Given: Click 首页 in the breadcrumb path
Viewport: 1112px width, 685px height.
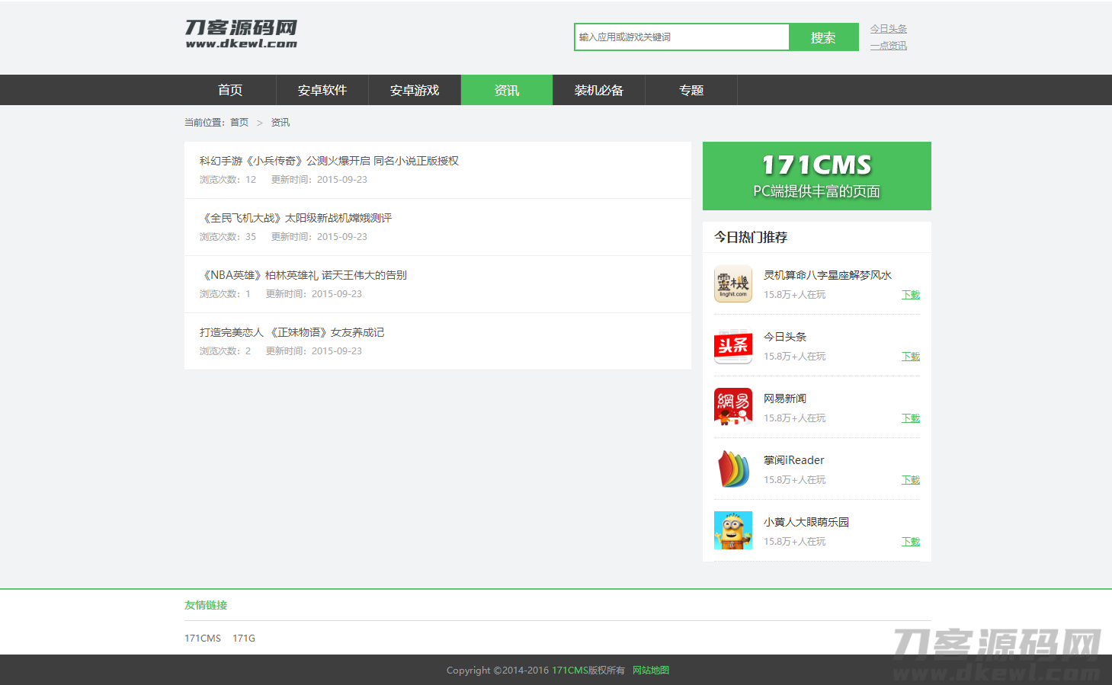Looking at the screenshot, I should tap(239, 123).
